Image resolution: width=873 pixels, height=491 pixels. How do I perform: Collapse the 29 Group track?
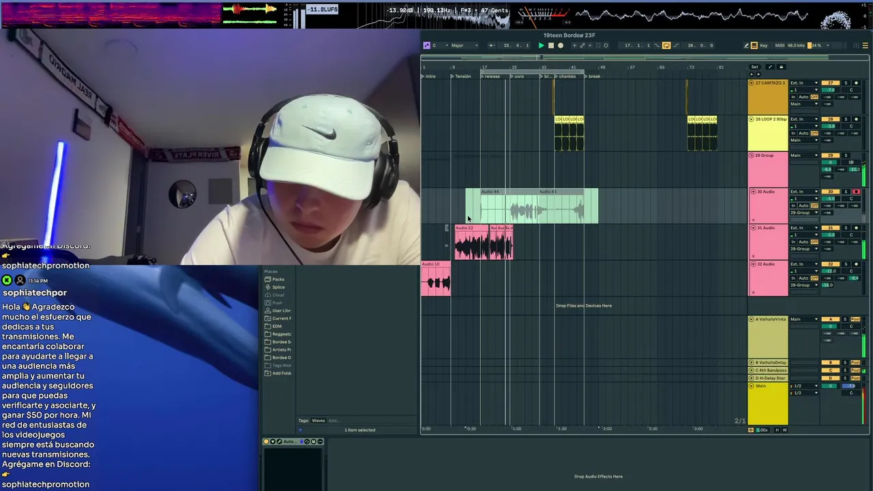click(x=752, y=155)
